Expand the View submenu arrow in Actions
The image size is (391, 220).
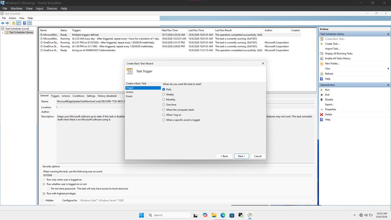click(x=388, y=68)
